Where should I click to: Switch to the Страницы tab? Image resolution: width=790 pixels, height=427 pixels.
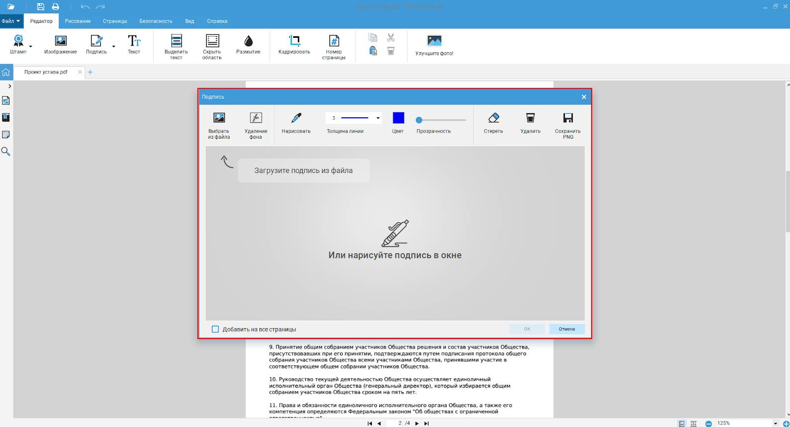pos(115,21)
